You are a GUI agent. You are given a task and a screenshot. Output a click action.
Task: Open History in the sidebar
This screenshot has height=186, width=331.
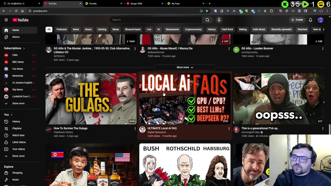(20, 121)
